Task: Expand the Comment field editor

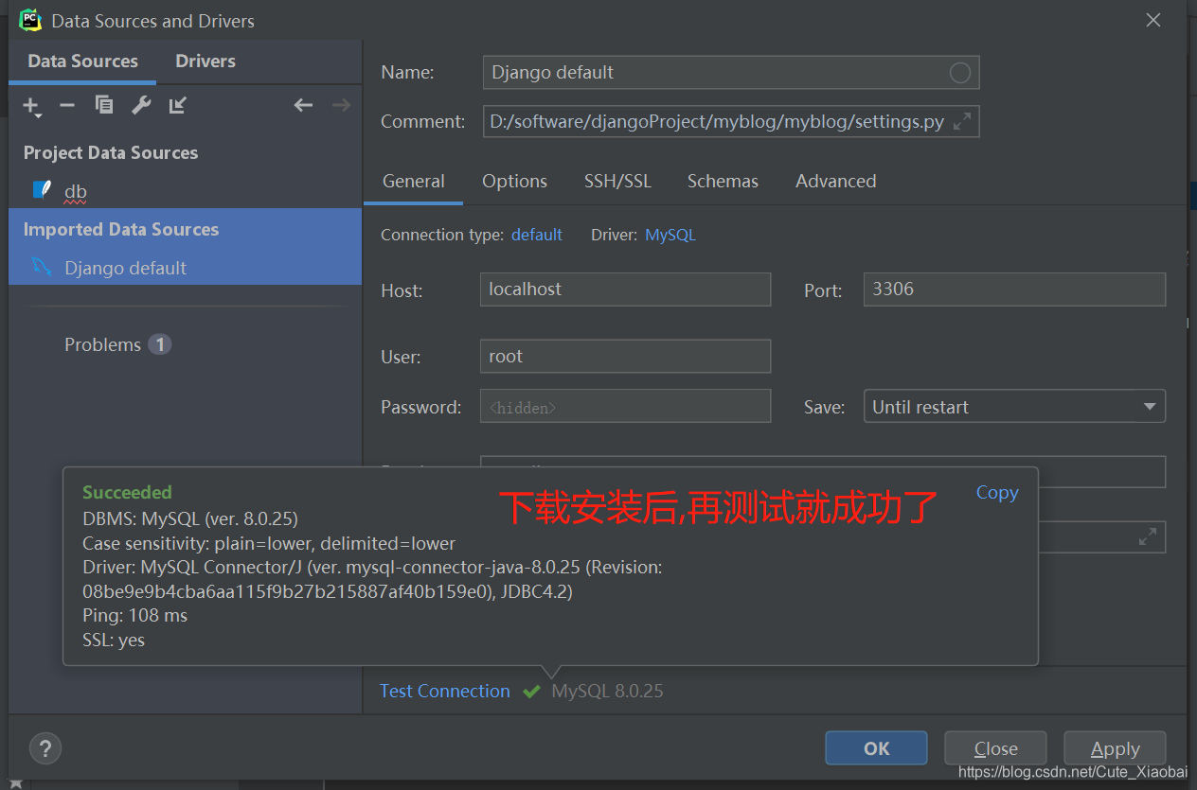Action: coord(961,121)
